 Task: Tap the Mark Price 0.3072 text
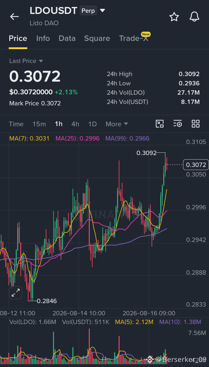point(35,103)
